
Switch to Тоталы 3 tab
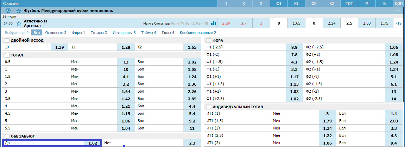point(98,33)
